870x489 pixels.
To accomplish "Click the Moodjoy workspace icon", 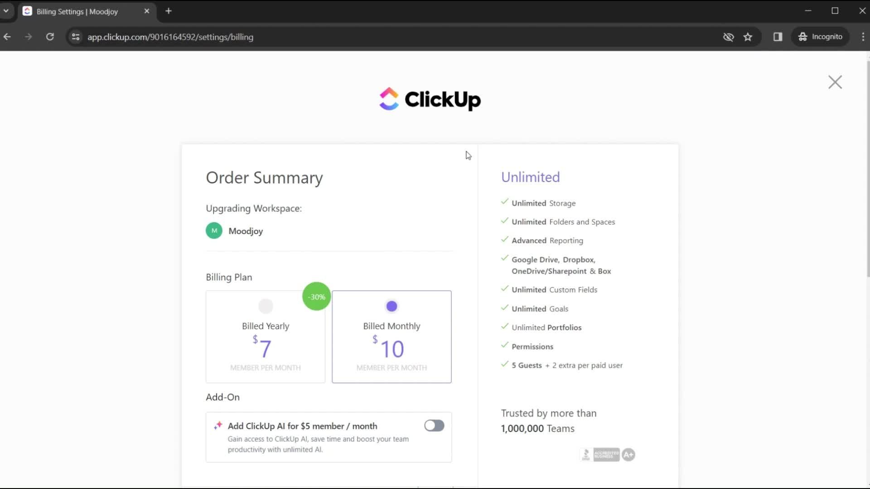I will click(x=213, y=230).
